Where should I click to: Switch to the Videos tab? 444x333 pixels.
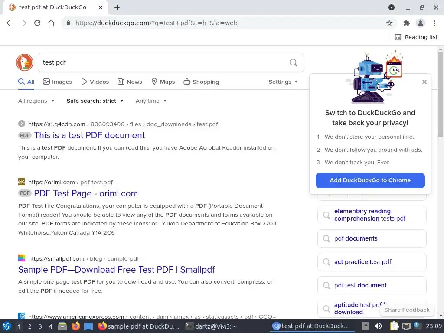click(x=95, y=82)
